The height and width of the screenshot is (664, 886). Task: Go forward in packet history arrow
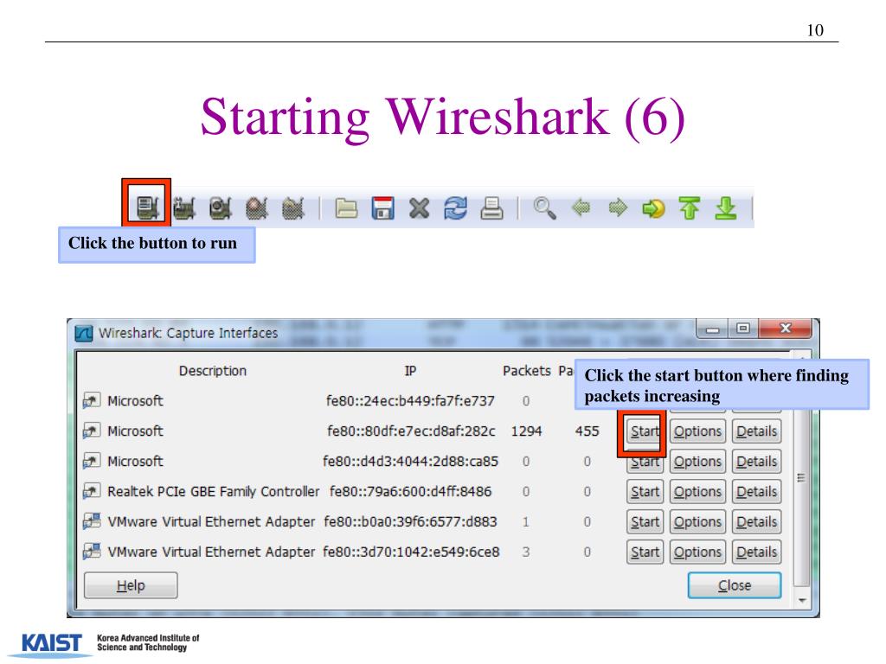[x=618, y=207]
